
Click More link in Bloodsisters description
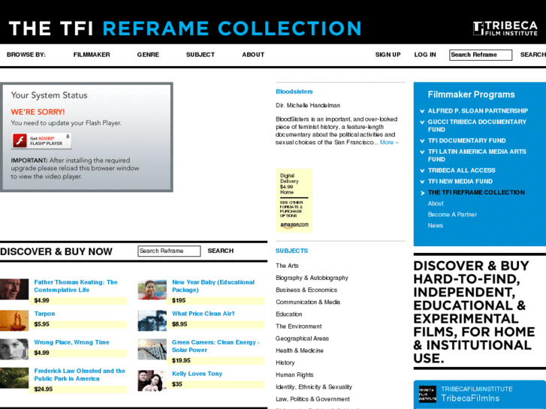[x=389, y=143]
